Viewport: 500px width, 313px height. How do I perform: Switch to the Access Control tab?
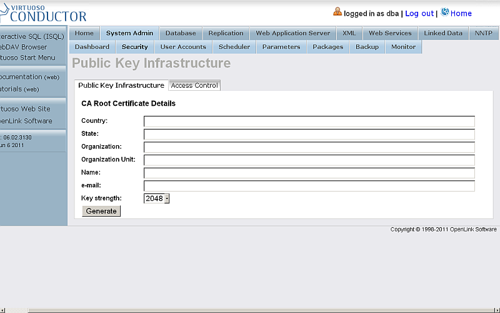[x=194, y=86]
